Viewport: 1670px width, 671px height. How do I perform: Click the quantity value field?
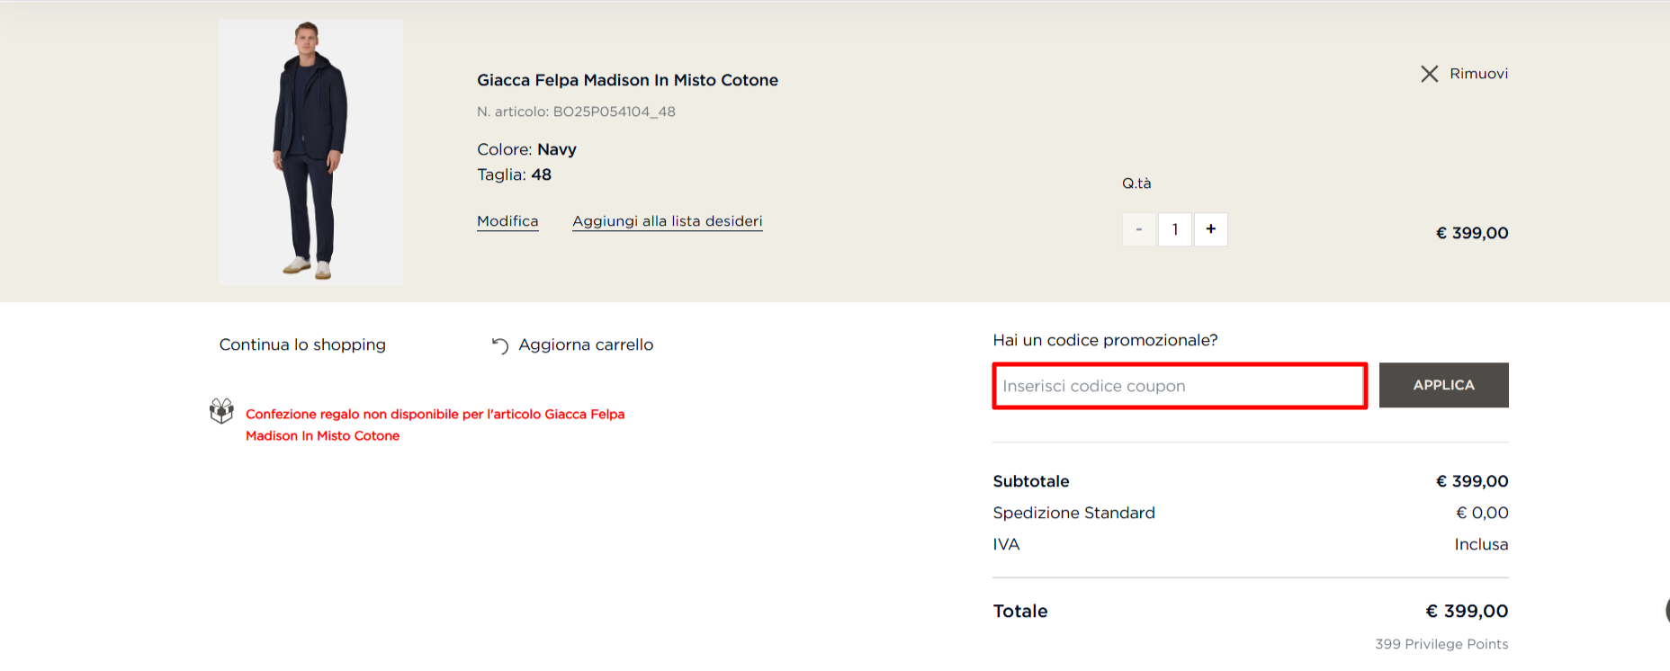(x=1174, y=229)
